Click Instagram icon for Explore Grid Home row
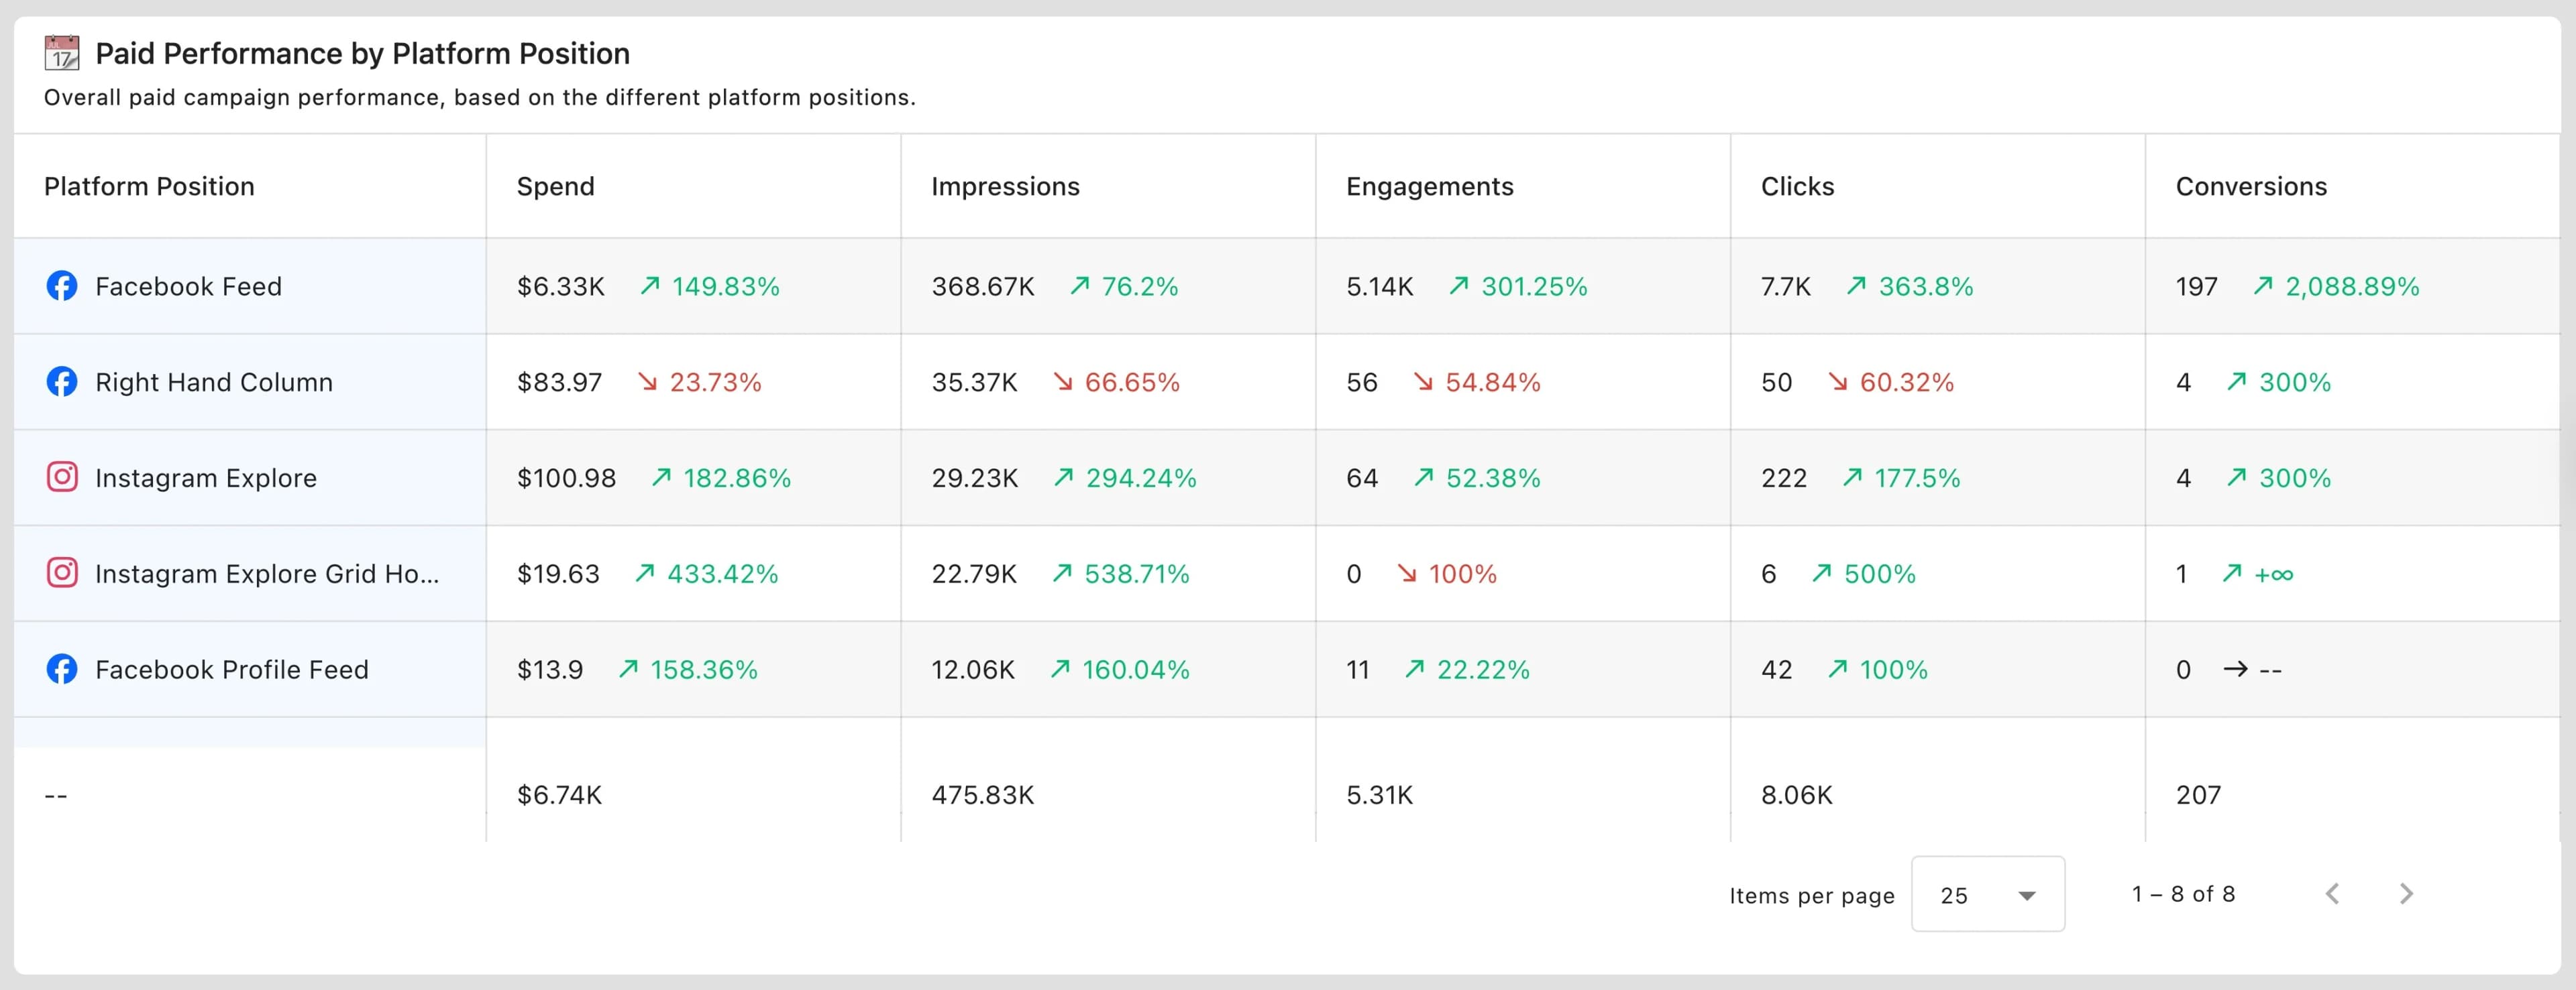 (x=62, y=572)
